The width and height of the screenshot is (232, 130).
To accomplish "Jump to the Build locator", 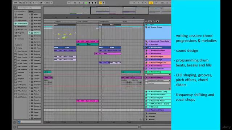I will [x=124, y=22].
